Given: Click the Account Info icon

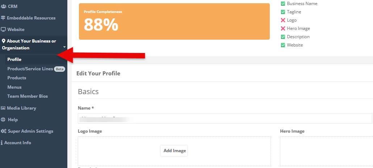Looking at the screenshot, I should 2,143.
